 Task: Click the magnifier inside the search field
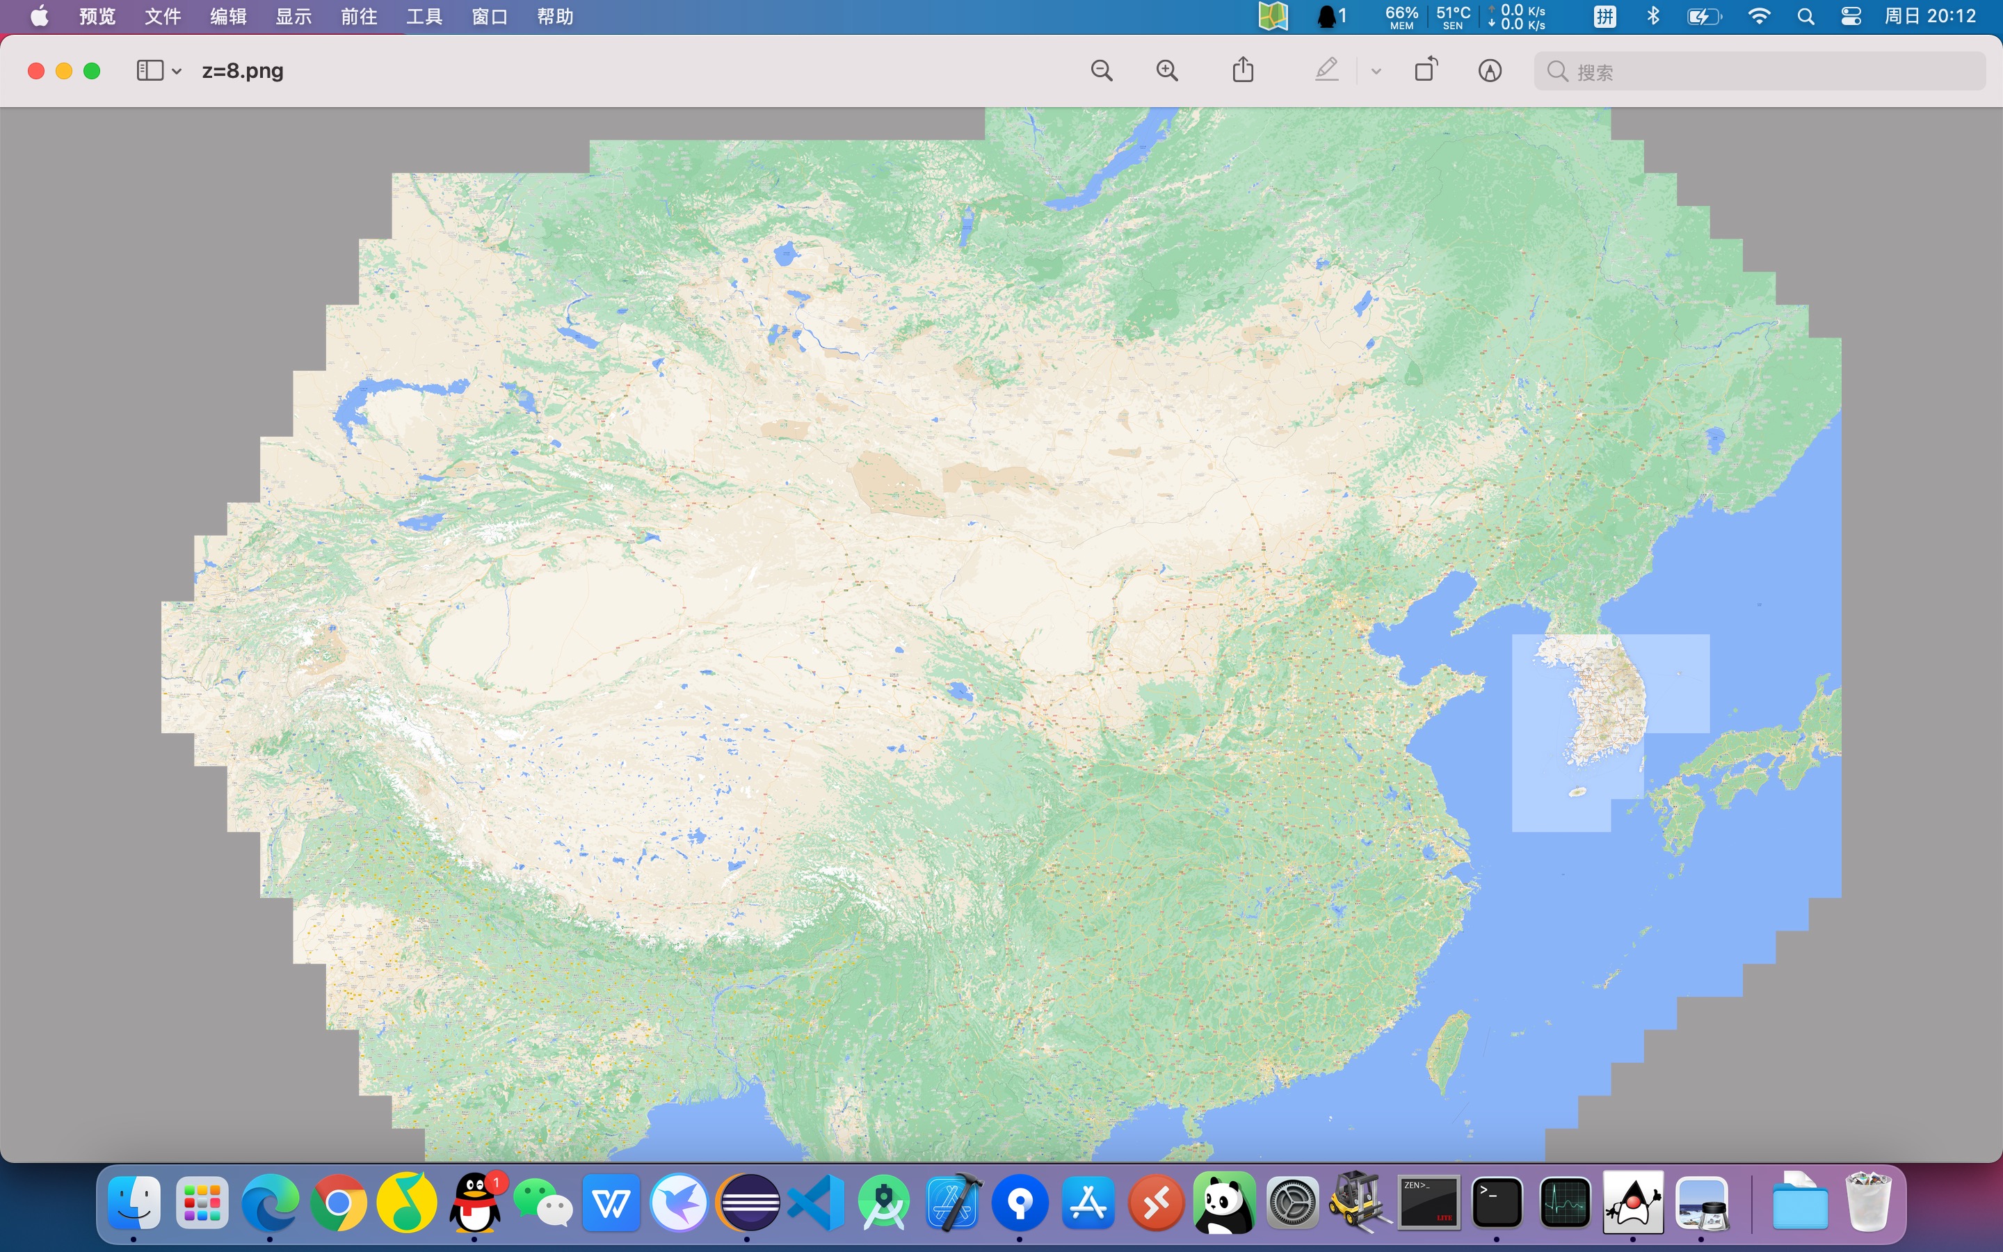point(1557,71)
